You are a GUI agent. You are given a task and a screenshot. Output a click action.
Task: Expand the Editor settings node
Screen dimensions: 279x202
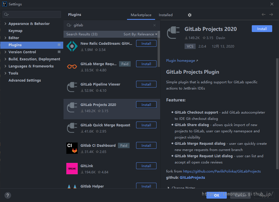pyautogui.click(x=5, y=38)
